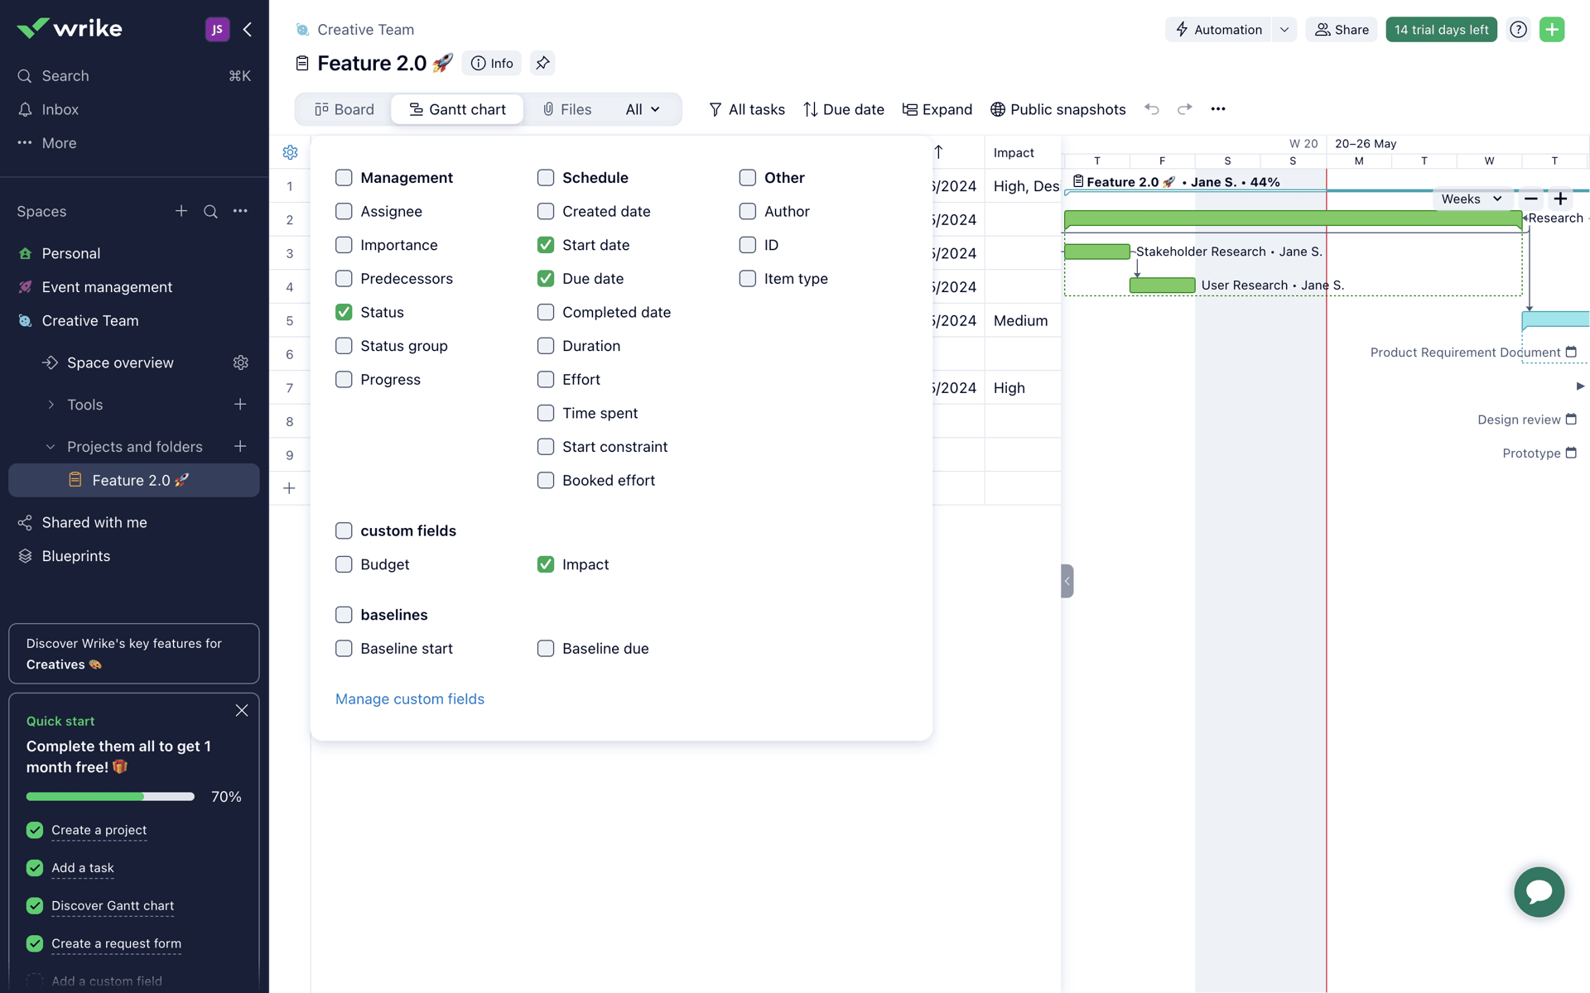
Task: Open the Due date sort dropdown
Action: point(844,109)
